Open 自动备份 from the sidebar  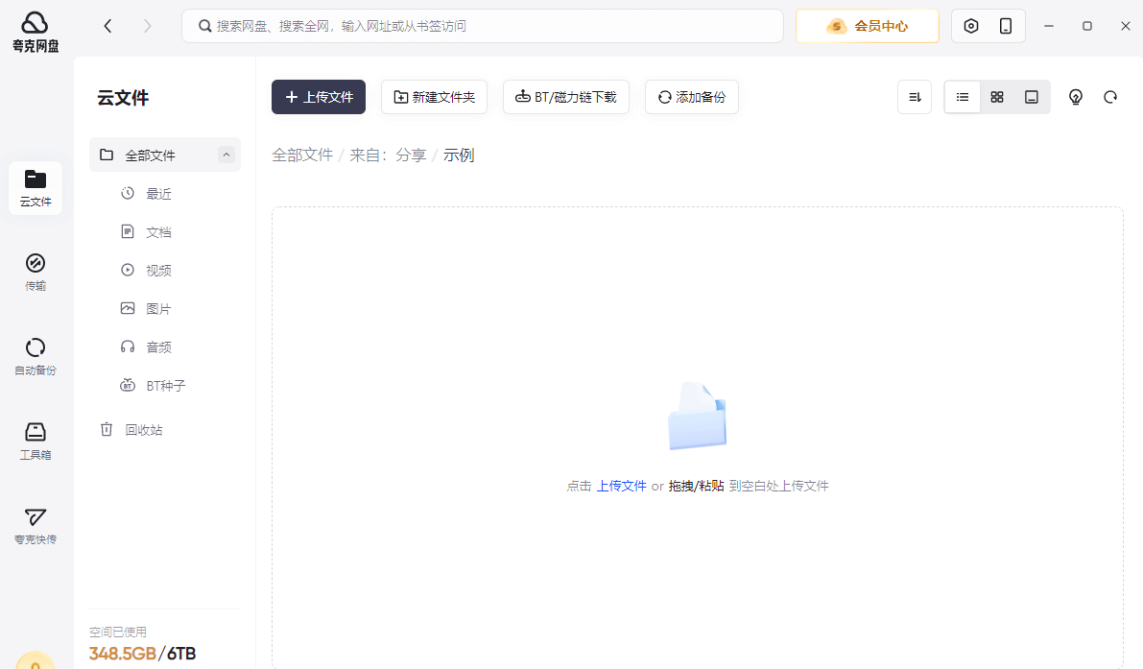pos(35,355)
